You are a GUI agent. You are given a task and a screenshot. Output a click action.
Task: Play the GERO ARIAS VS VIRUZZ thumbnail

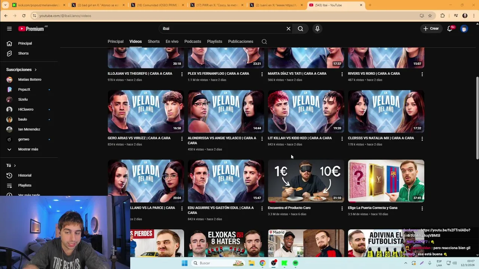[146, 111]
